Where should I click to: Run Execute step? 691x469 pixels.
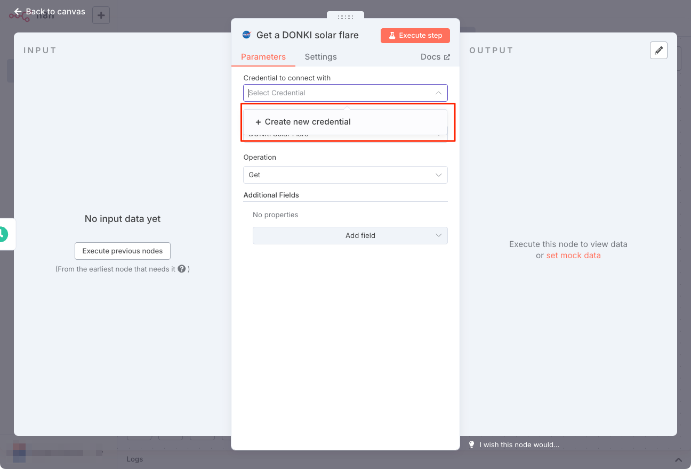point(415,36)
